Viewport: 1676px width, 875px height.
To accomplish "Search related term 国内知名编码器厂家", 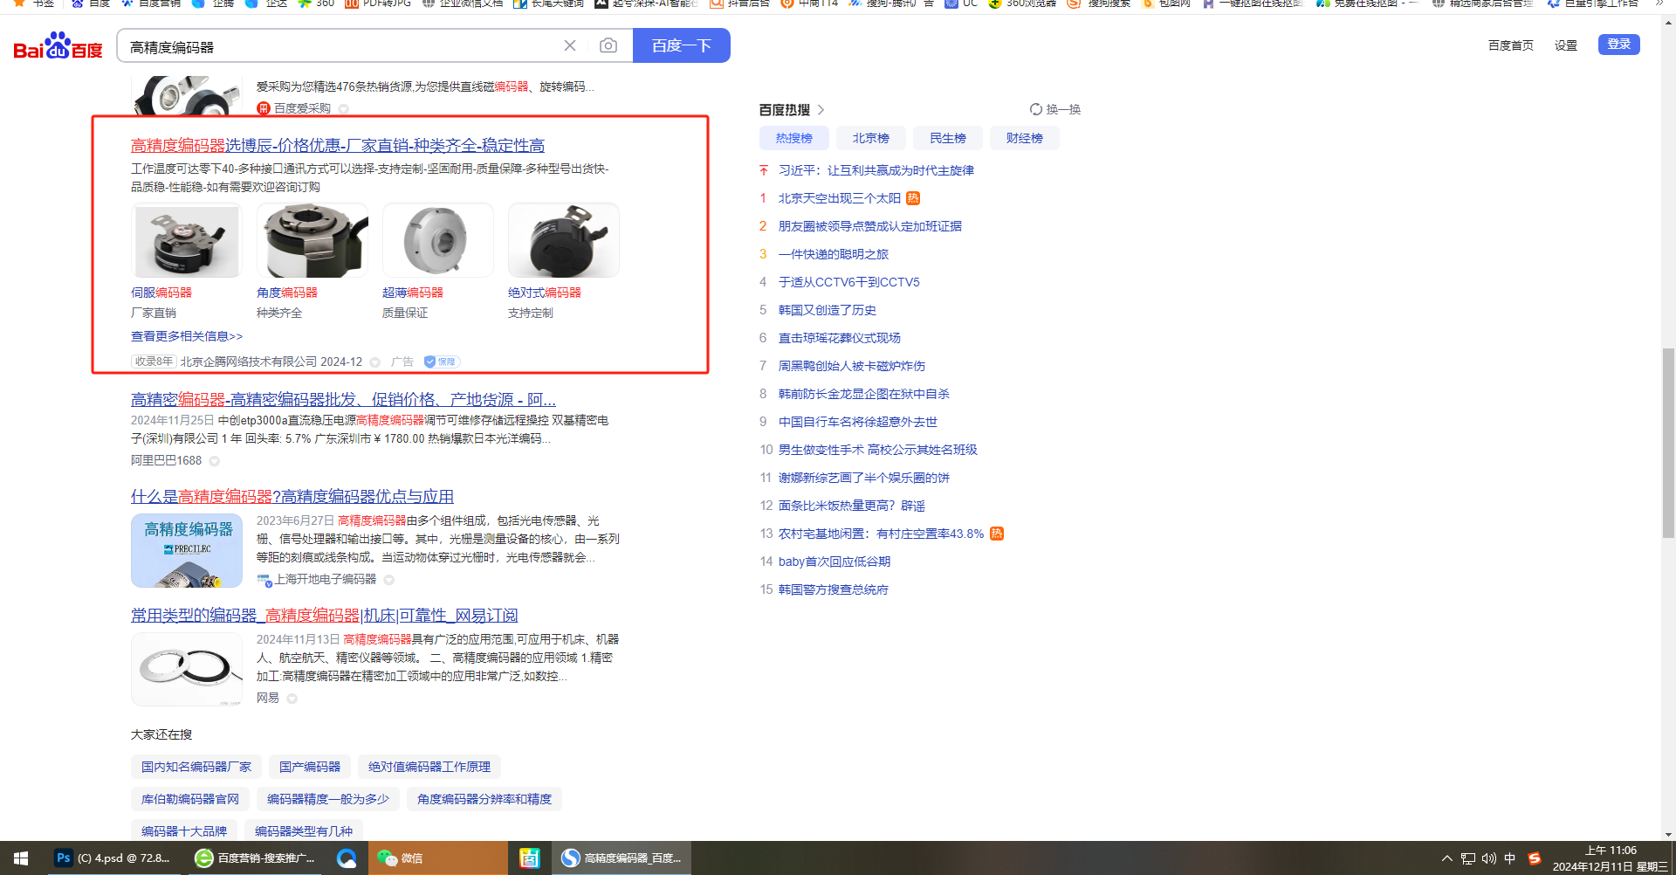I will point(196,767).
